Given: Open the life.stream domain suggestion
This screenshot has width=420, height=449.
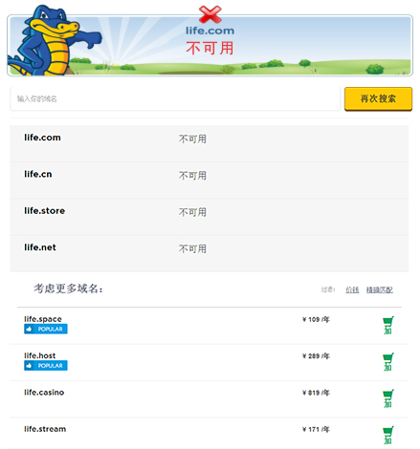Looking at the screenshot, I should click(x=45, y=429).
